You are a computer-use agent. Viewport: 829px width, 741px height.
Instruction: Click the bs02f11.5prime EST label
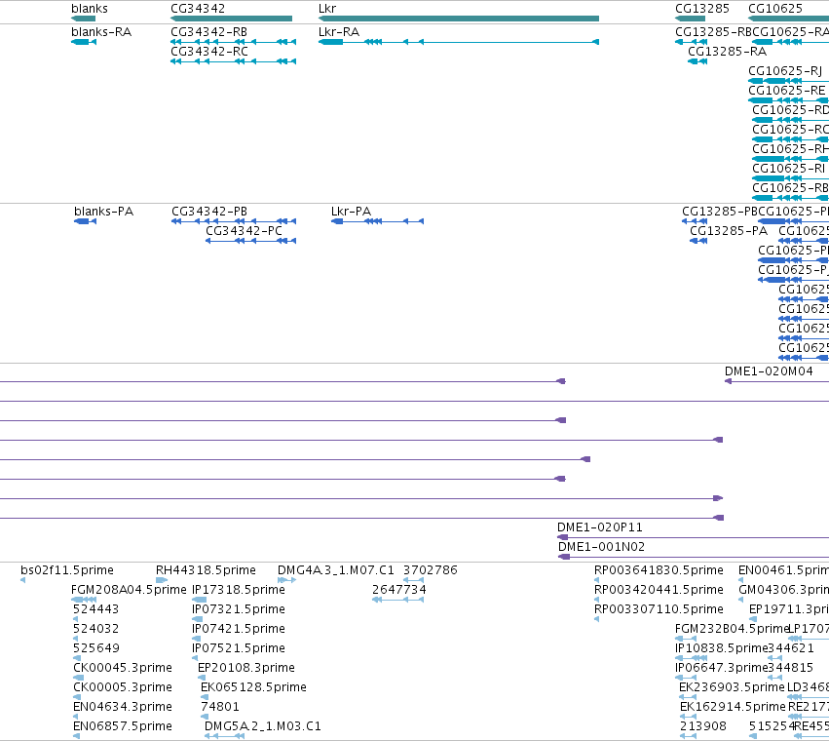pyautogui.click(x=67, y=570)
